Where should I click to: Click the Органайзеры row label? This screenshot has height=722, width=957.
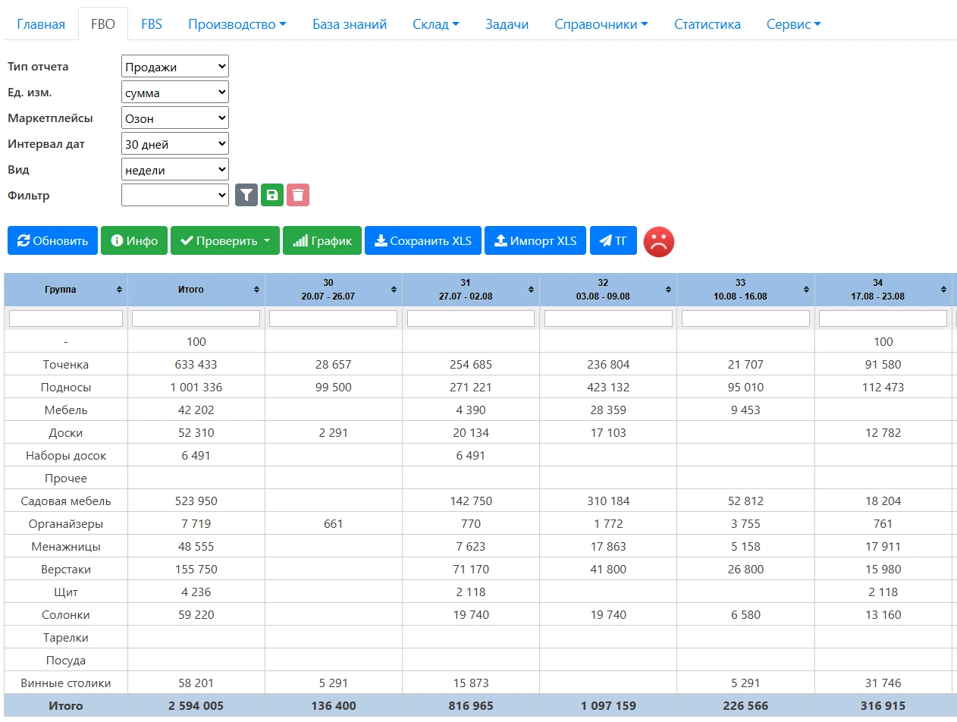[x=66, y=523]
